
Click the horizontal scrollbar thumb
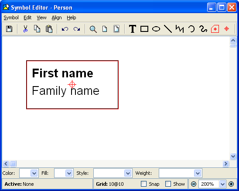(13, 163)
